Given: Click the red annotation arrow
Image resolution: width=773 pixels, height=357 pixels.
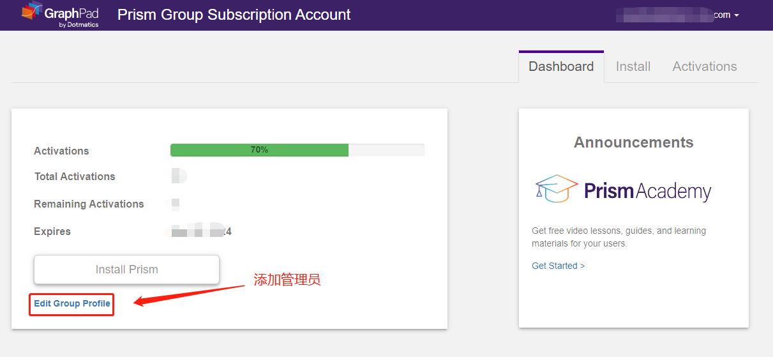Looking at the screenshot, I should coord(189,292).
